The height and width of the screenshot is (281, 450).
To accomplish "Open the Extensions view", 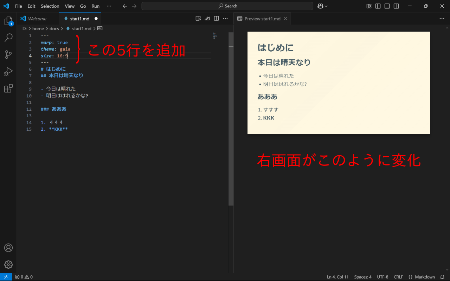I will tap(8, 88).
